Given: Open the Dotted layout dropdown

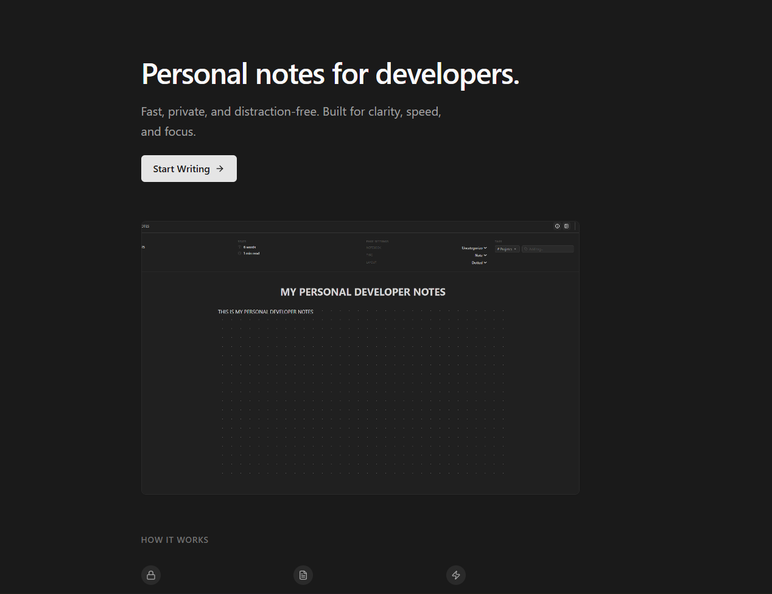Looking at the screenshot, I should (479, 263).
